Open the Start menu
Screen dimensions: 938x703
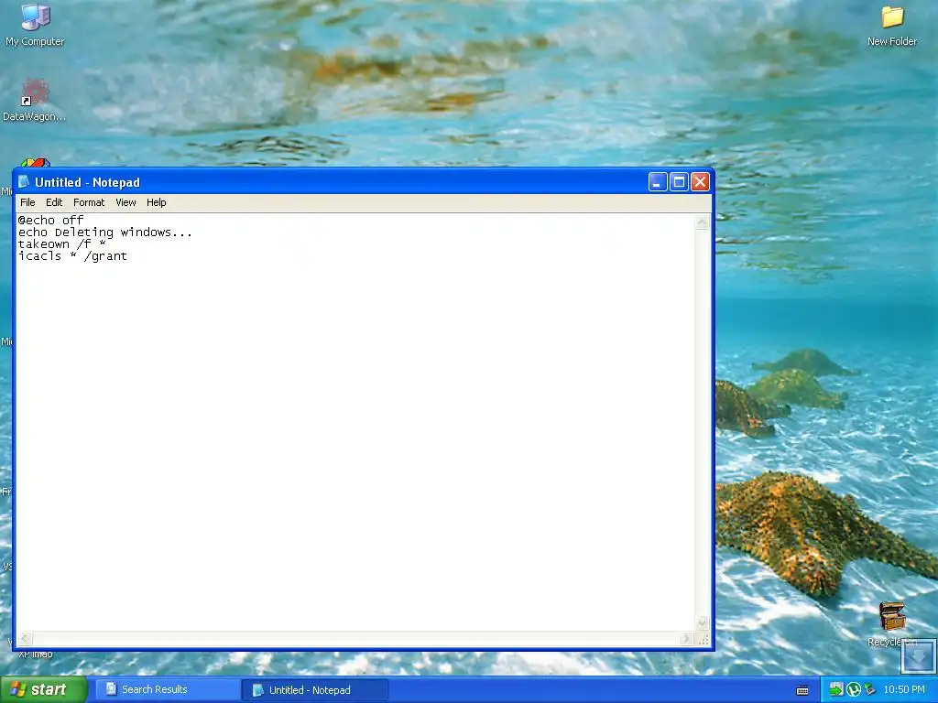click(x=43, y=689)
